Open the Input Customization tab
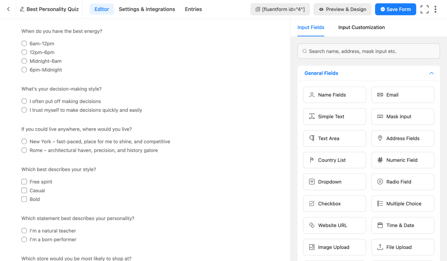This screenshot has width=447, height=261. (x=361, y=27)
